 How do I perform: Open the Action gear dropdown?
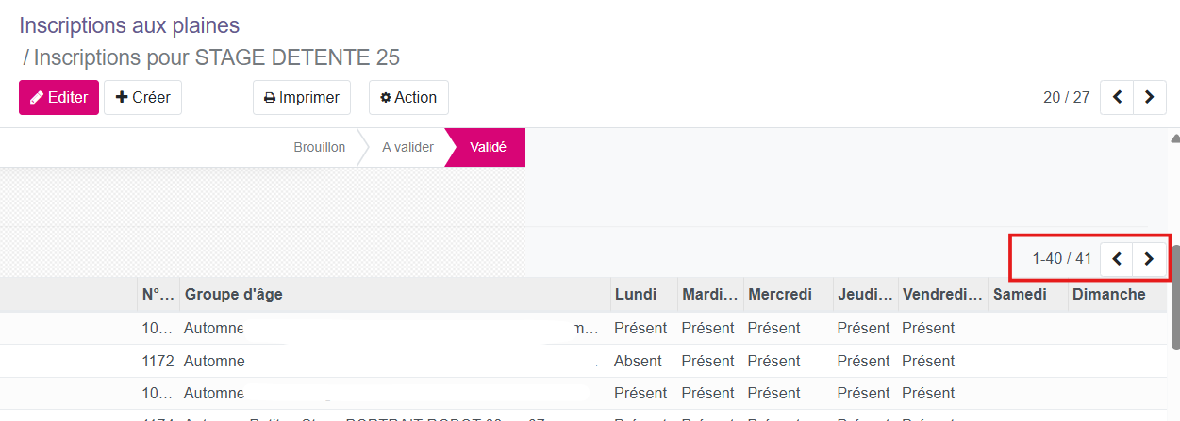point(408,98)
